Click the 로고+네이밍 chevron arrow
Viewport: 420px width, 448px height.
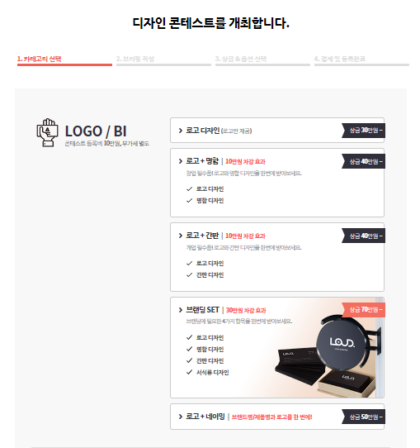click(x=180, y=417)
